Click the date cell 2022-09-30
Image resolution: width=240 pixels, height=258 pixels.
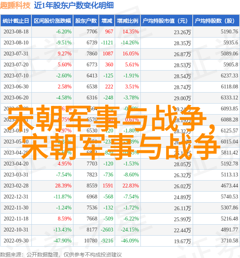16,241
